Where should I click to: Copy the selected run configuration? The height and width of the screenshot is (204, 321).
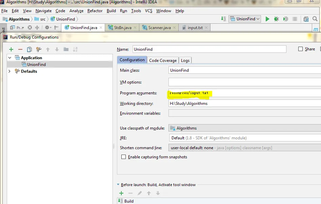(29, 49)
